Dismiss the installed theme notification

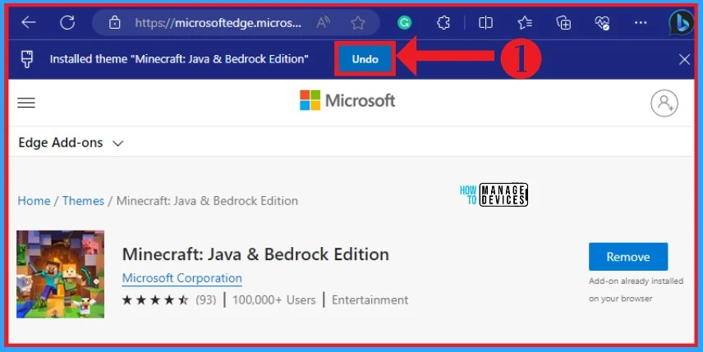point(684,59)
